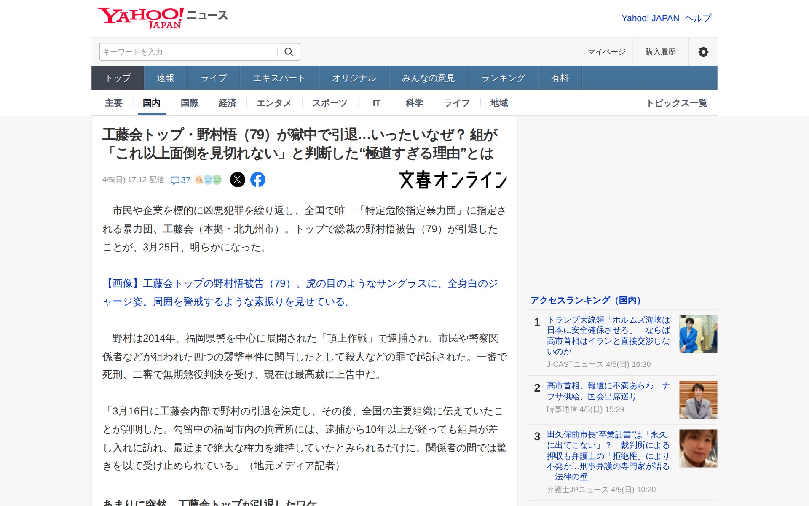Click the 購入履歴 button

[660, 52]
